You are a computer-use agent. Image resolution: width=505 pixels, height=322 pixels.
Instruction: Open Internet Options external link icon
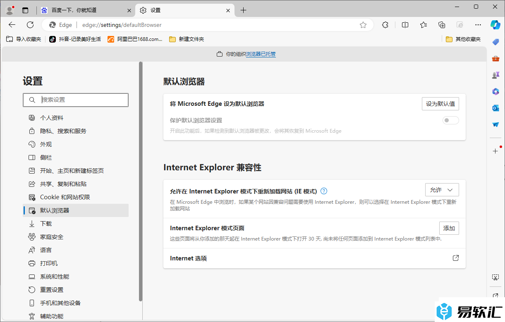[x=455, y=258]
